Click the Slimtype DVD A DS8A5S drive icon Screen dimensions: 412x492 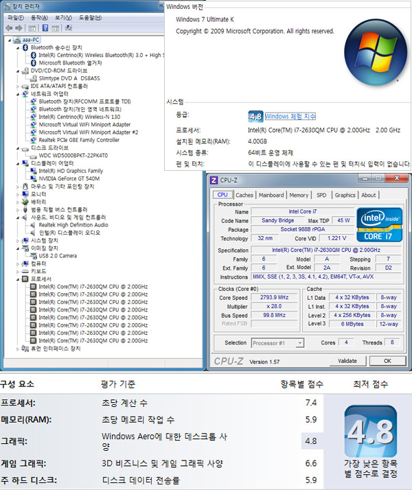click(x=33, y=78)
